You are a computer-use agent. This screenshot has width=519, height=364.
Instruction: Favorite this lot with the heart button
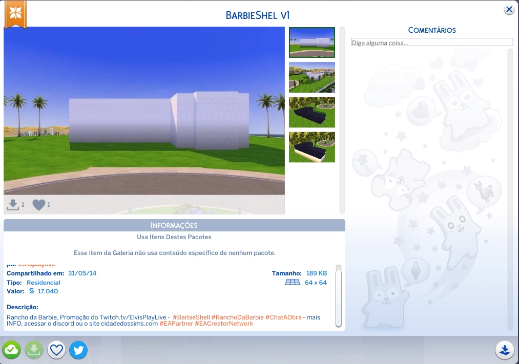56,350
